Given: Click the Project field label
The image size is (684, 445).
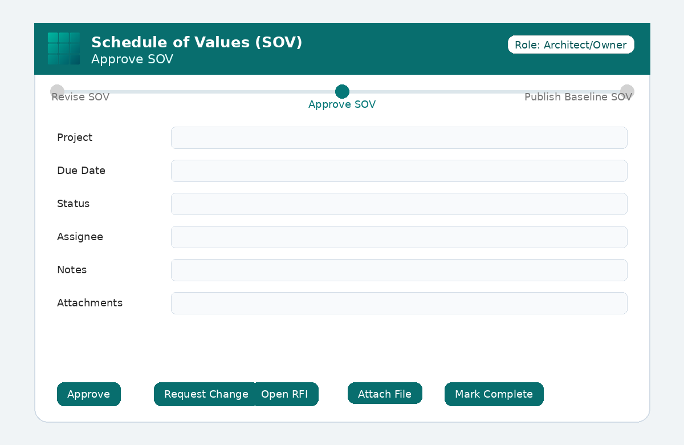Looking at the screenshot, I should [75, 137].
